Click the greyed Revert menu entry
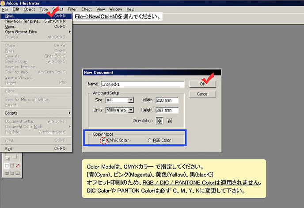This screenshot has width=304, height=208. click(x=36, y=83)
